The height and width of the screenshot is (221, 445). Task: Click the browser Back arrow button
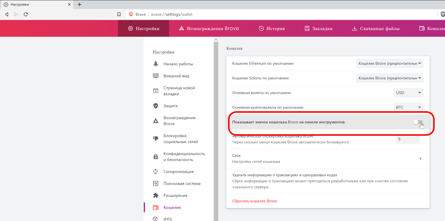tap(7, 14)
